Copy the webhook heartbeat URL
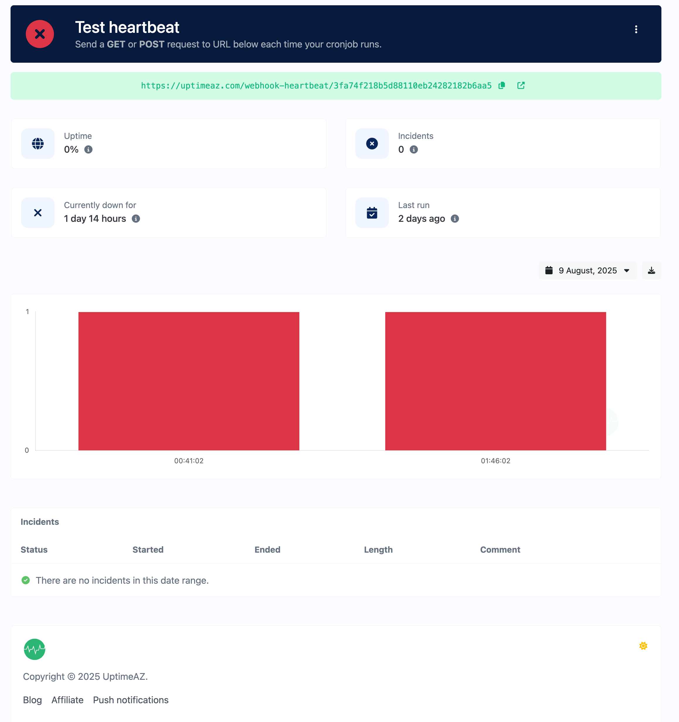This screenshot has height=722, width=679. click(502, 86)
